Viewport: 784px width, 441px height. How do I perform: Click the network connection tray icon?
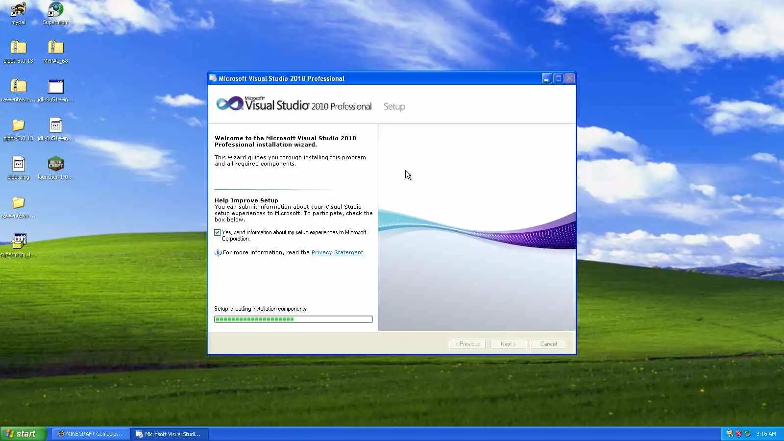747,434
